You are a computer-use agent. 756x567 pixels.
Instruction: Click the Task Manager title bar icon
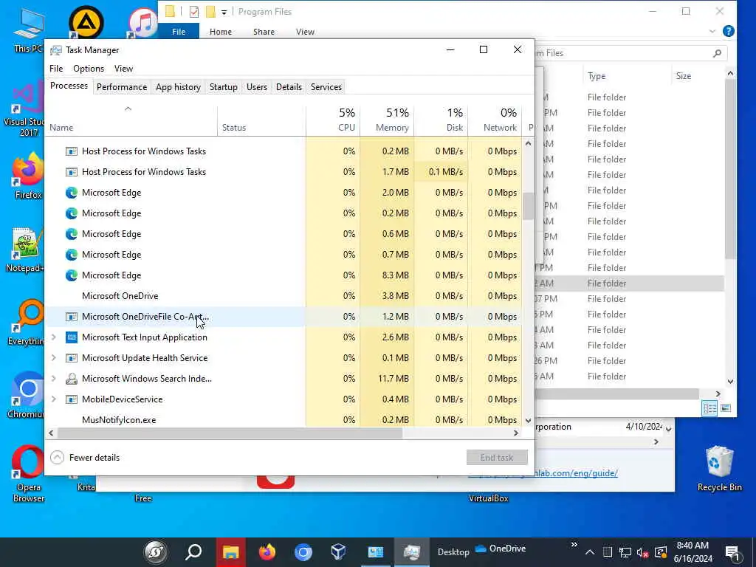pos(56,50)
